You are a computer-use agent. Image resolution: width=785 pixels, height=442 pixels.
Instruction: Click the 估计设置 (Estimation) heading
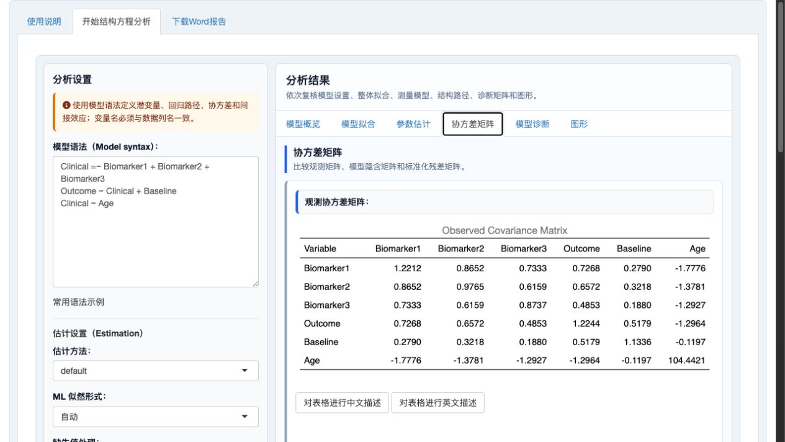click(98, 333)
